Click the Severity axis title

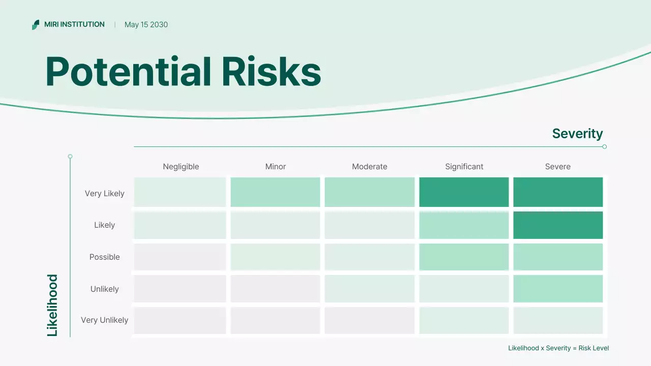(577, 133)
